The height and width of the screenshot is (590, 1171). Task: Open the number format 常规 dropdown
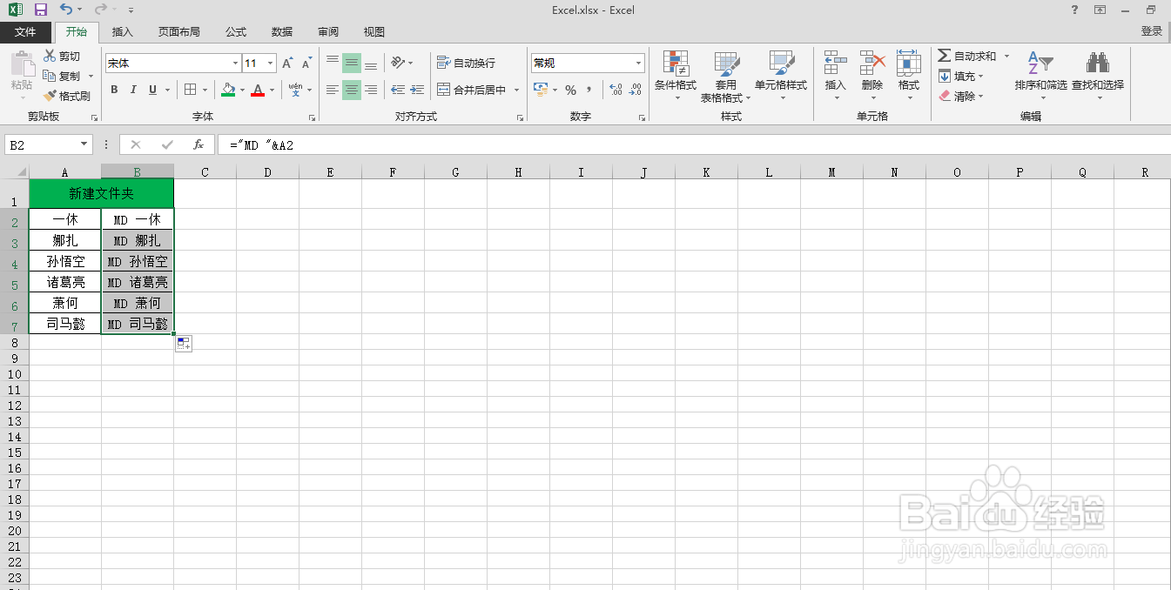click(x=638, y=64)
